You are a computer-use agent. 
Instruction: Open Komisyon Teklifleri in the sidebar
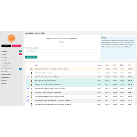[7, 75]
